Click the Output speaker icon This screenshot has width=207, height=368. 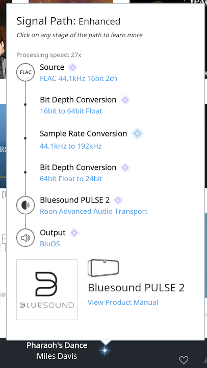click(25, 238)
